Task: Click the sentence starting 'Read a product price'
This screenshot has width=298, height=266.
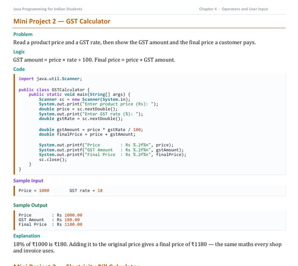Action: (x=134, y=42)
